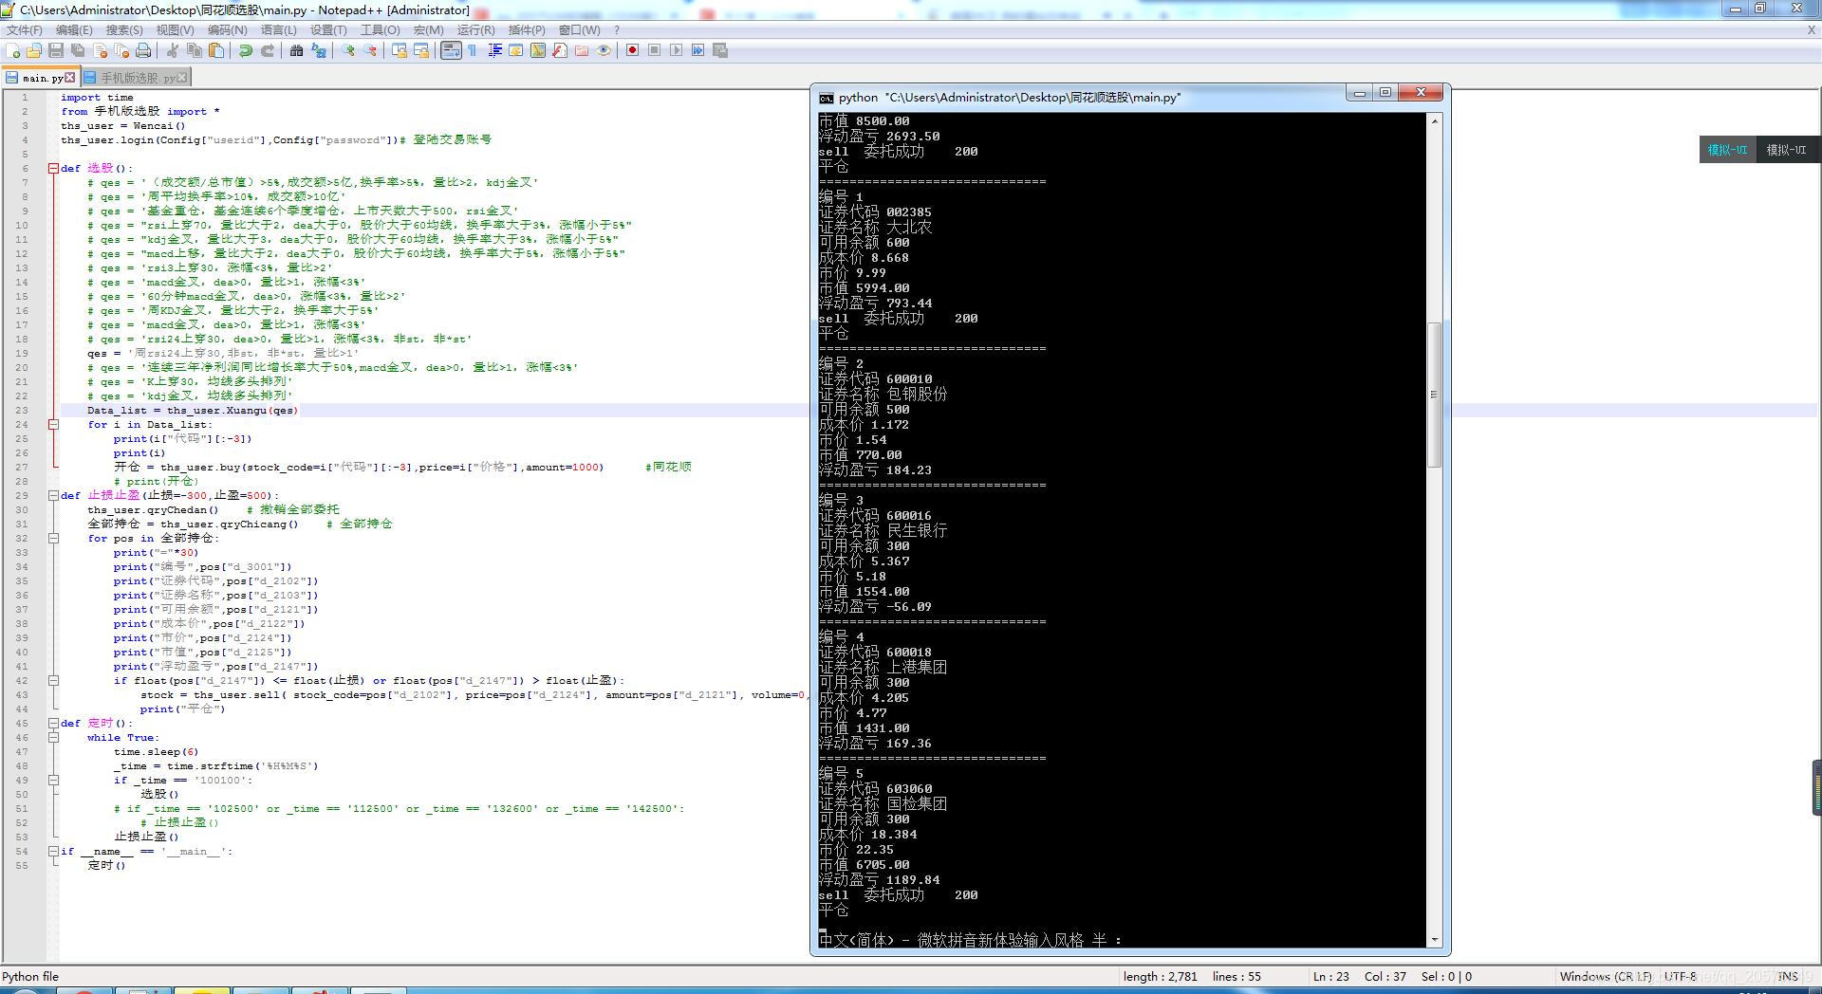Click console window vertical scrollbar thumb
The width and height of the screenshot is (1822, 994).
[x=1434, y=395]
